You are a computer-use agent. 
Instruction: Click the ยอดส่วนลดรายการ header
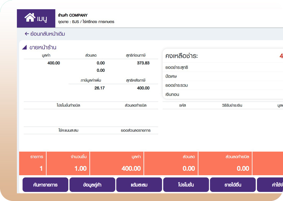pos(136,130)
